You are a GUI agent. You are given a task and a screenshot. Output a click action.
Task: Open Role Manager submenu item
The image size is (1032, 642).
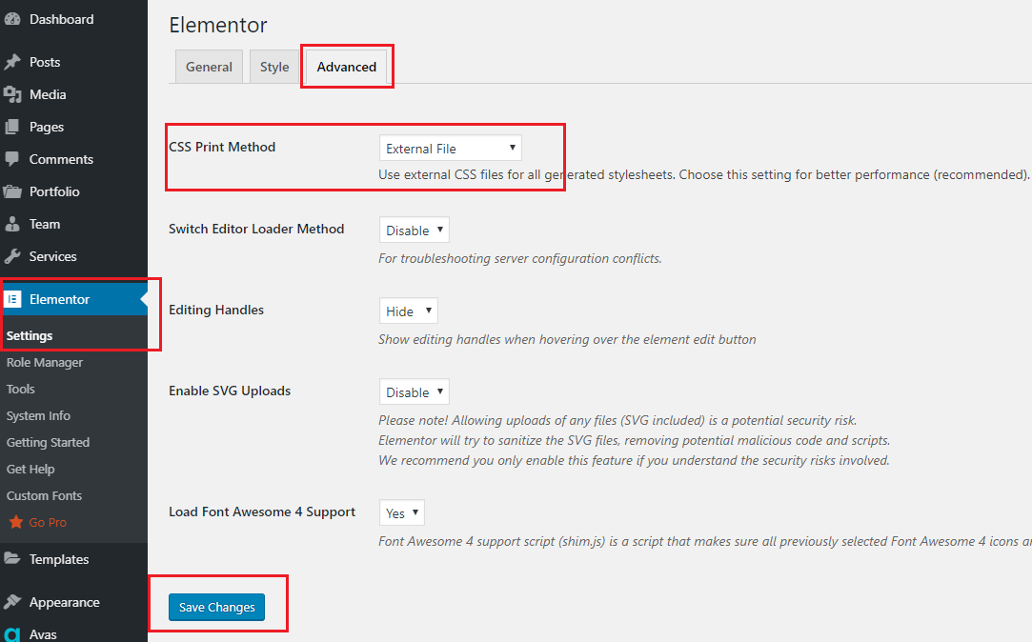coord(45,363)
